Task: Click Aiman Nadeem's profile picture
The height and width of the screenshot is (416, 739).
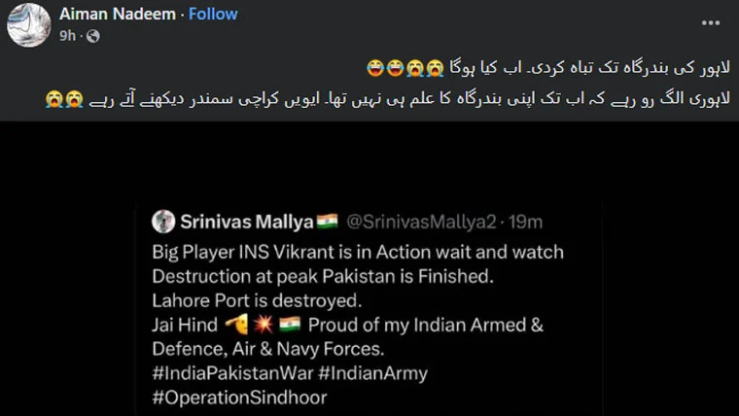Action: click(x=28, y=23)
